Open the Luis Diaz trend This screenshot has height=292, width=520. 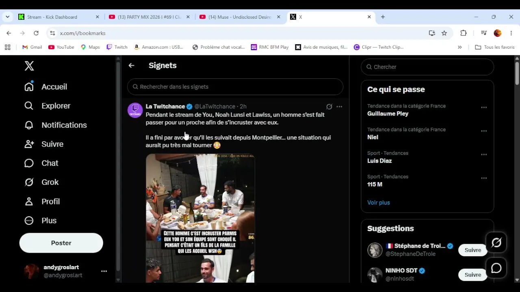379,161
